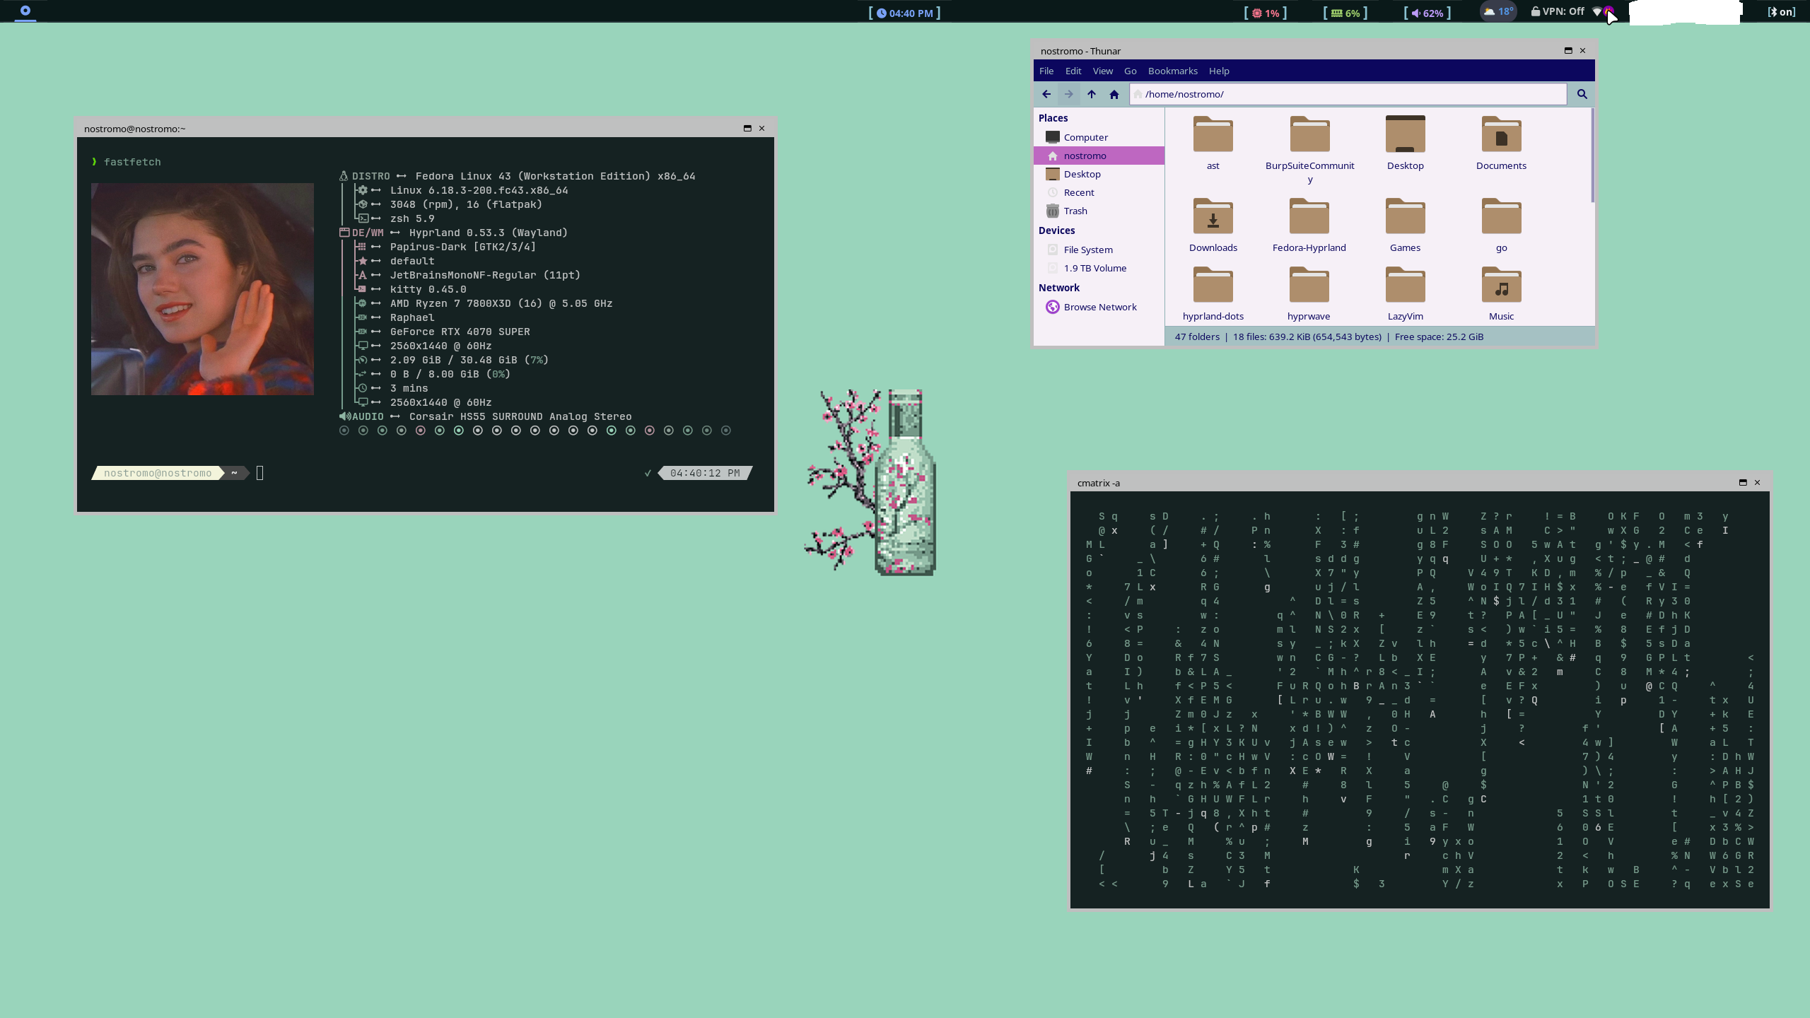Click the Thunar forward navigation arrow
The width and height of the screenshot is (1810, 1018).
point(1069,94)
